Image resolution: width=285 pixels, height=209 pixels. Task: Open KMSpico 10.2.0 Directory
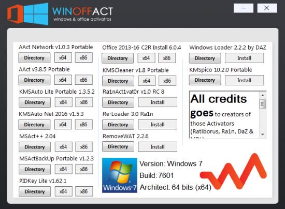coord(205,80)
